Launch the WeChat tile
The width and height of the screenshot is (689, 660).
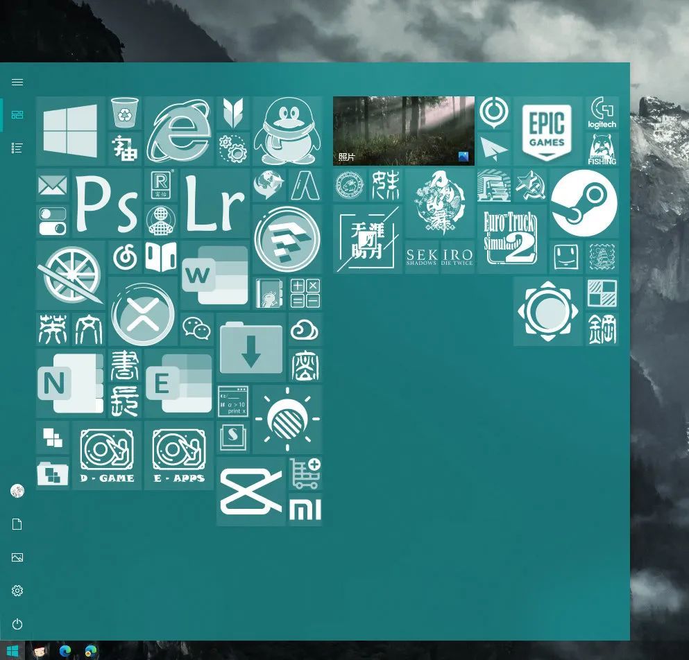click(197, 329)
